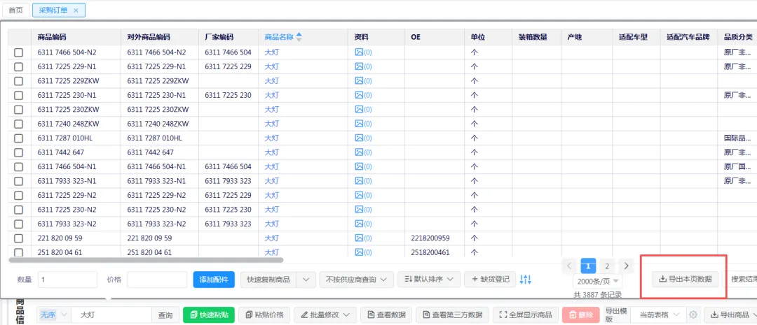Viewport: 757px width, 325px height.
Task: Check the row 6311 7225 230-N1
Action: click(18, 95)
